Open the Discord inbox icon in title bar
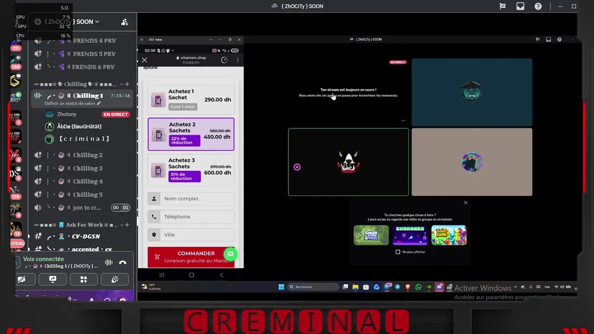594x334 pixels. pyautogui.click(x=520, y=6)
